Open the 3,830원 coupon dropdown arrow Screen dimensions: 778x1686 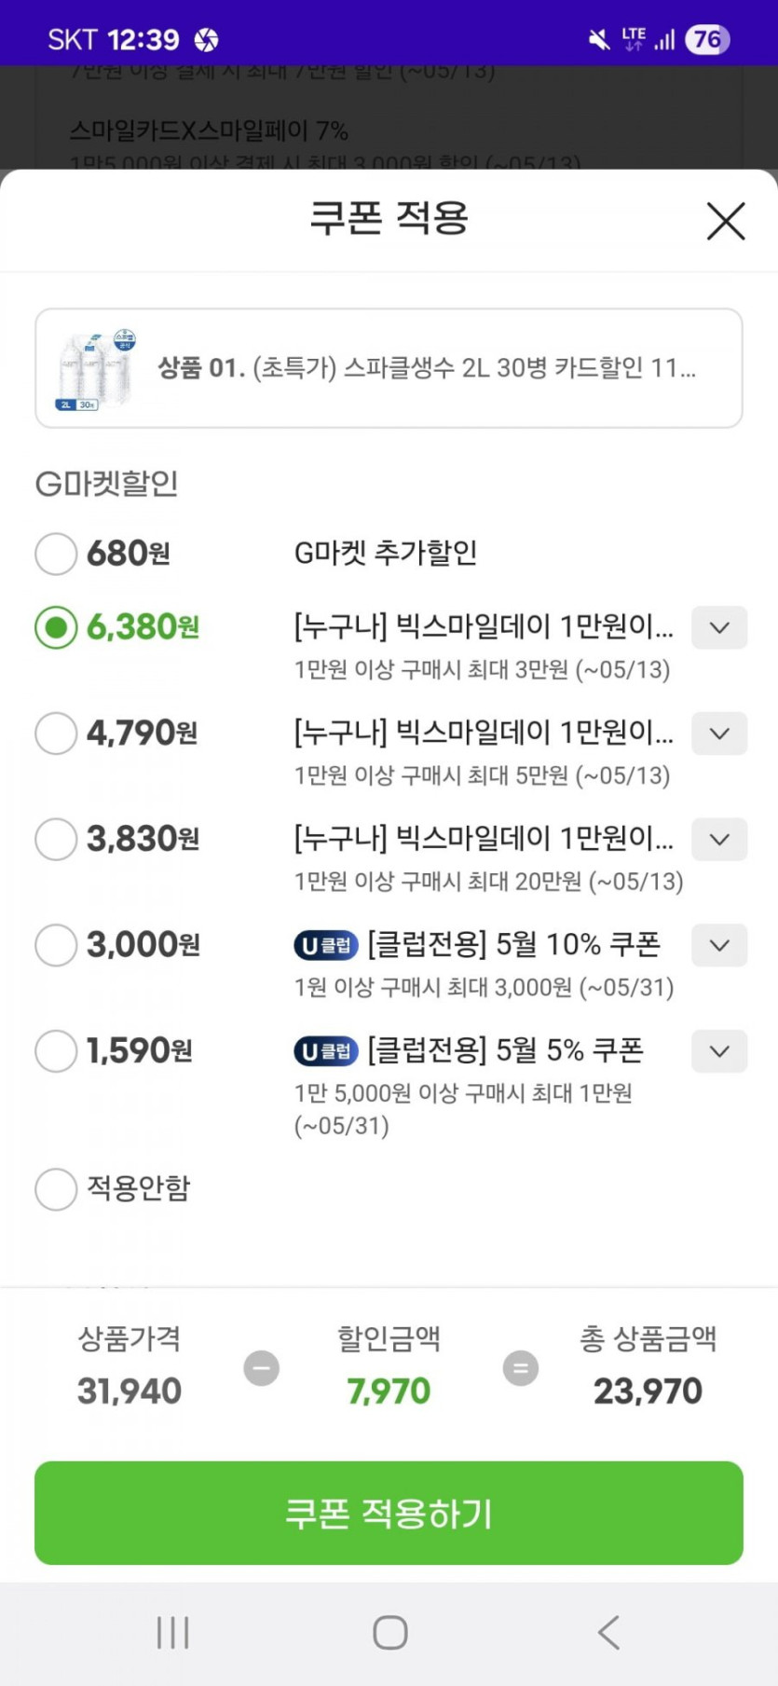click(x=718, y=839)
